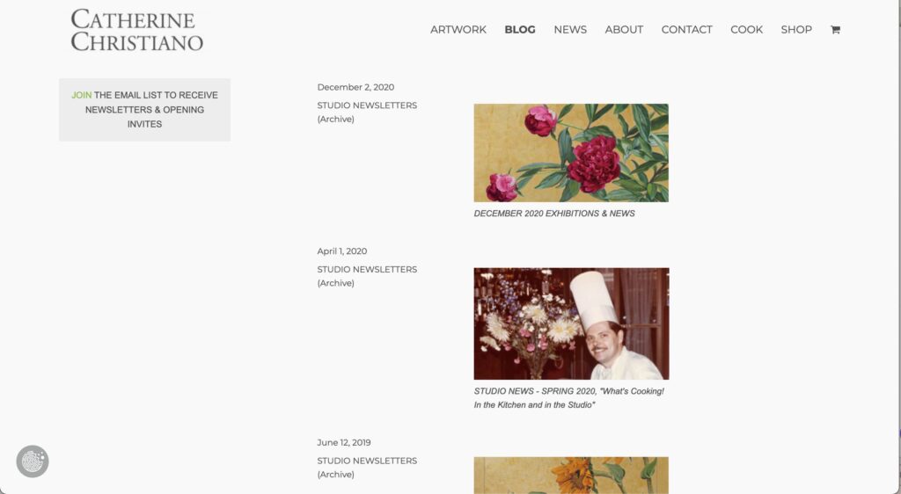Open the shopping cart icon
Screen dimensions: 901x494
[835, 30]
